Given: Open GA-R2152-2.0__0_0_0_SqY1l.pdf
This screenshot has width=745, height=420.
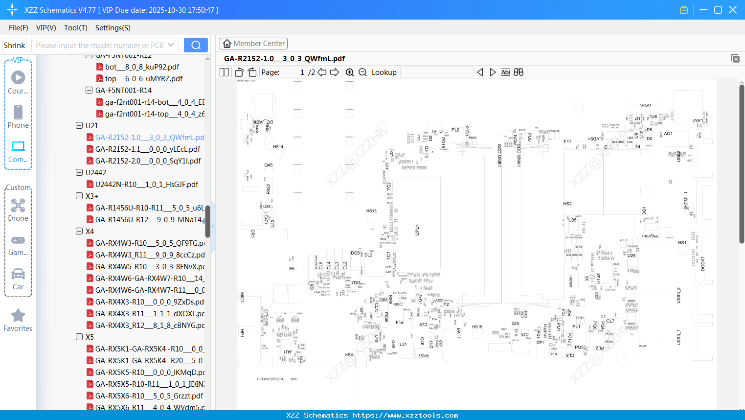Looking at the screenshot, I should click(x=148, y=161).
